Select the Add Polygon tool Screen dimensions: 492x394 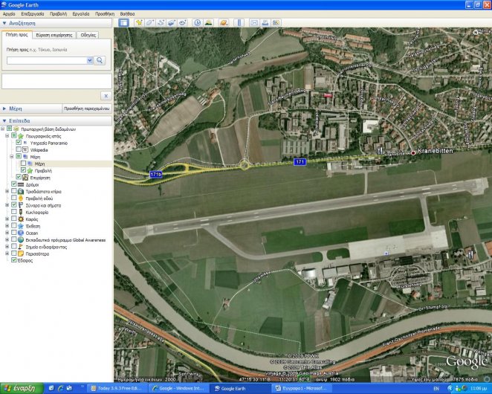coord(149,22)
